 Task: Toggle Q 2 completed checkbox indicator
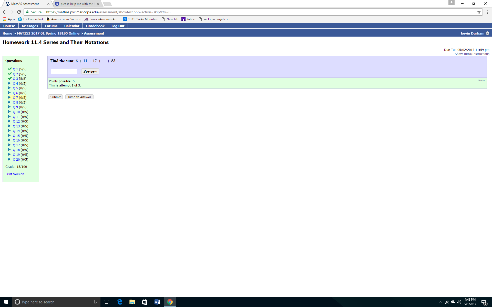pyautogui.click(x=9, y=74)
